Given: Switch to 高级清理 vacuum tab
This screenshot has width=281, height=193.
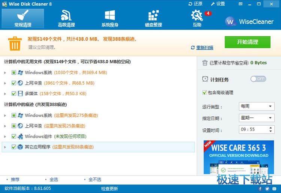Looking at the screenshot, I should coord(66,18).
